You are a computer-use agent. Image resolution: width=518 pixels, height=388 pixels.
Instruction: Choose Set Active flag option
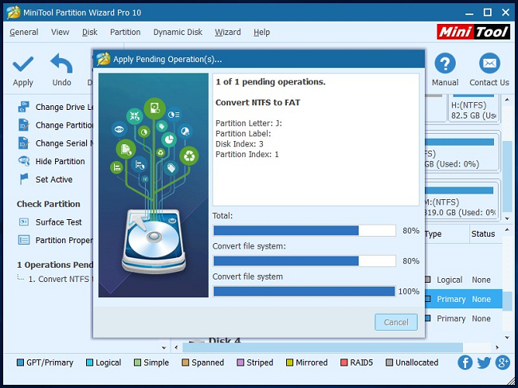[x=53, y=180]
